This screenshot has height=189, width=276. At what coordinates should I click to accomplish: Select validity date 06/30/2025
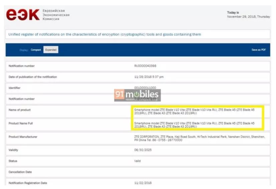click(143, 150)
